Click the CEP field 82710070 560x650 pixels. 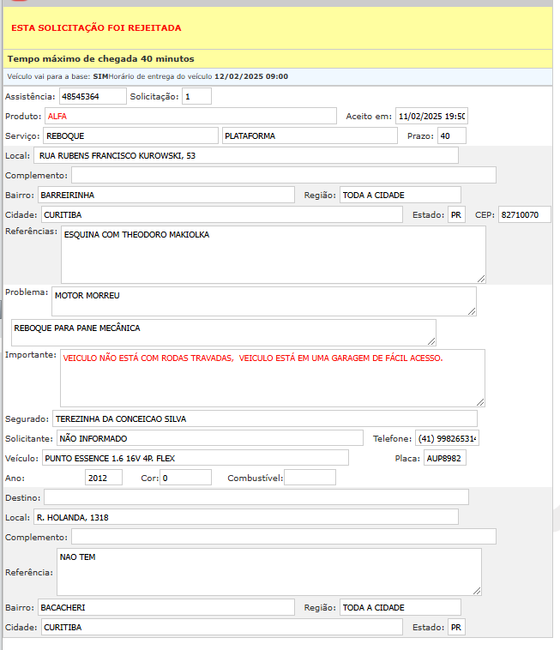point(524,214)
